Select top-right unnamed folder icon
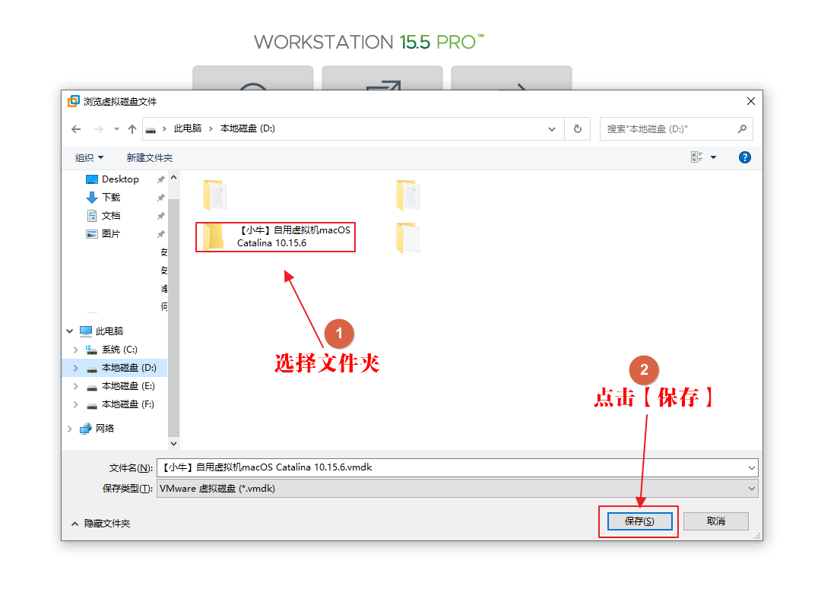The image size is (821, 608). [408, 195]
